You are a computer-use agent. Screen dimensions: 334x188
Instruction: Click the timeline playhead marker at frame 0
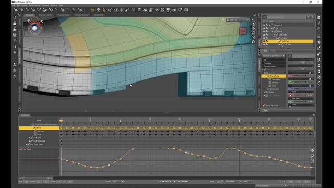point(61,121)
